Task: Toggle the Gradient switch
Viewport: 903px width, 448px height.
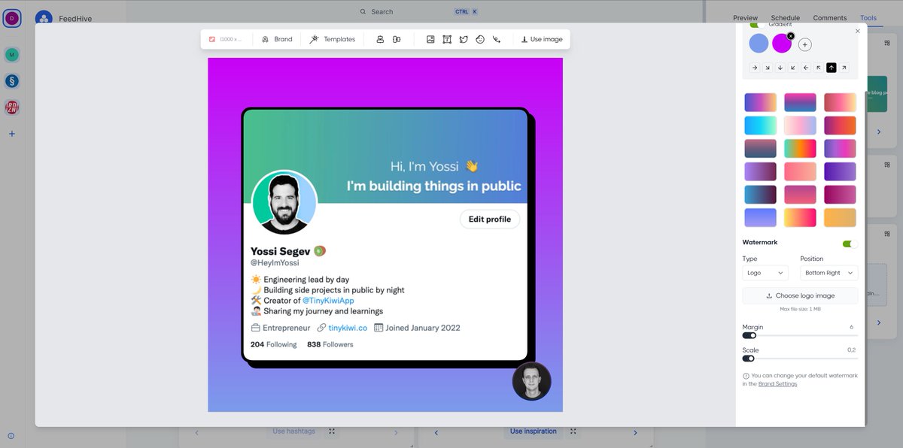Action: 757,25
